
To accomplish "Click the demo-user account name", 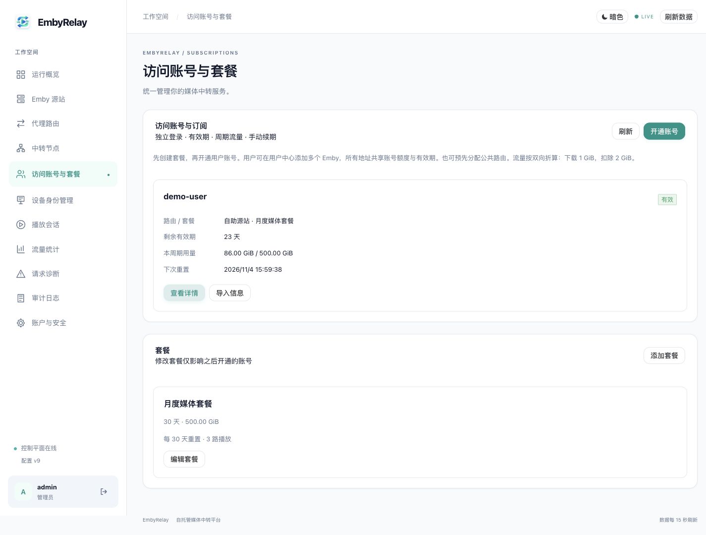I will [185, 197].
